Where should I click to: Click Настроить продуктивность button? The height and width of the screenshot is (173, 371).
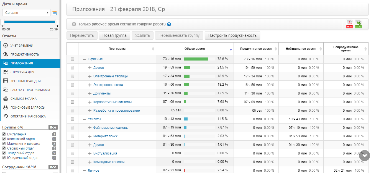click(x=232, y=35)
